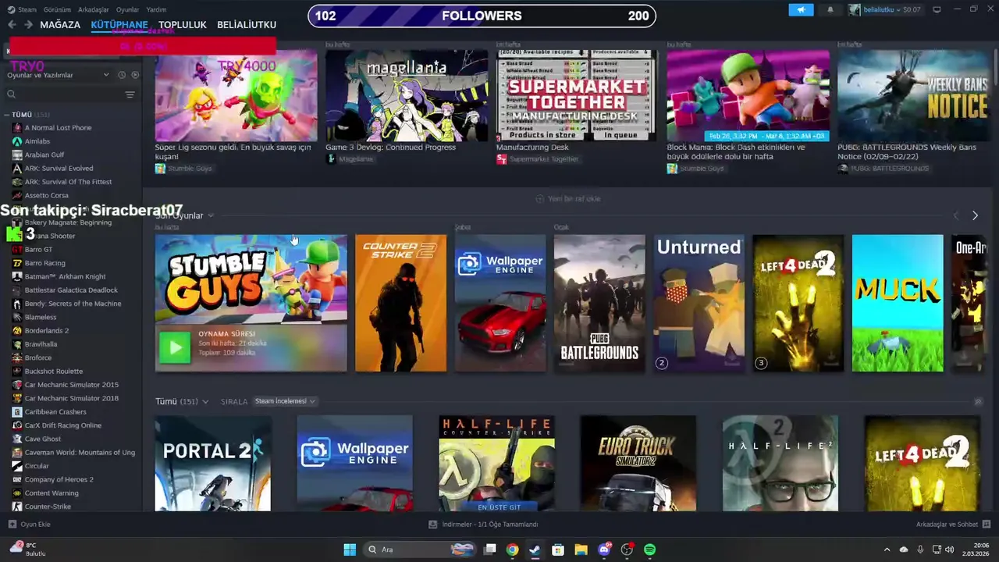
Task: Open the notifications bell
Action: 830,9
